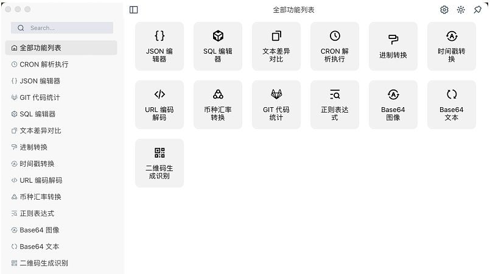This screenshot has height=274, width=490.
Task: Toggle the sidebar panel icon
Action: pos(134,10)
